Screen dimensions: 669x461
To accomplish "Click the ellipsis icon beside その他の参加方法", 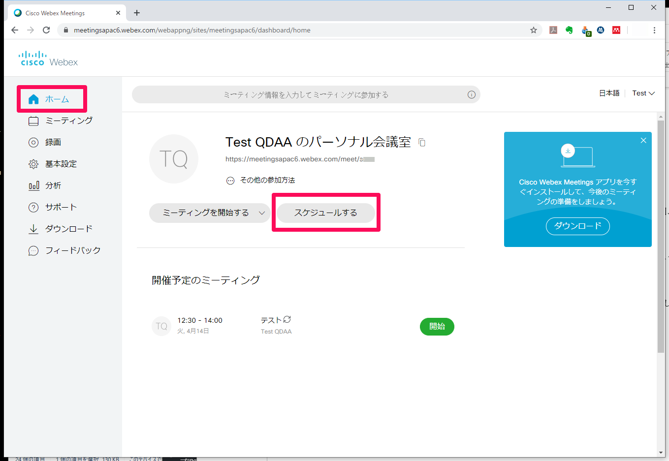I will (x=230, y=181).
